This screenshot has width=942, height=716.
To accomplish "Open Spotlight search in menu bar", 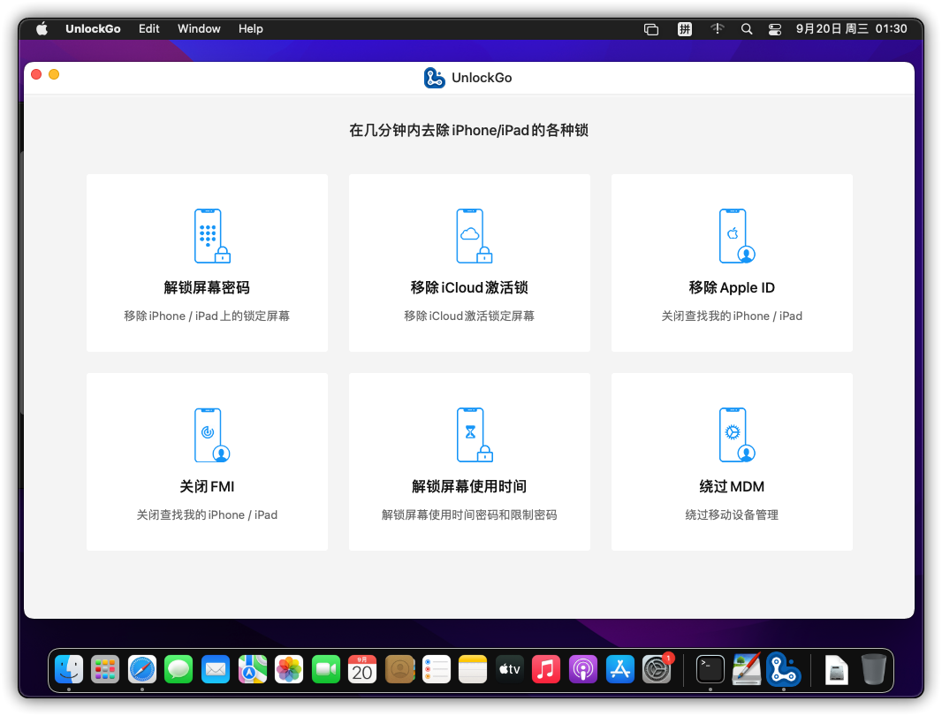I will point(747,29).
